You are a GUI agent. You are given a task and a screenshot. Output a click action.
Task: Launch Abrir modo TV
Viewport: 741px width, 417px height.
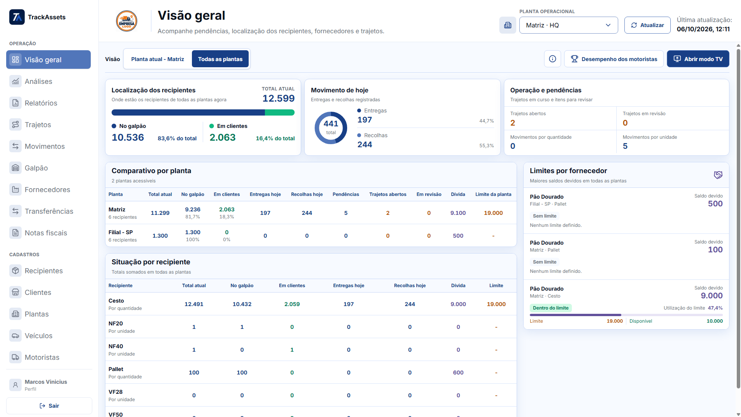tap(698, 59)
